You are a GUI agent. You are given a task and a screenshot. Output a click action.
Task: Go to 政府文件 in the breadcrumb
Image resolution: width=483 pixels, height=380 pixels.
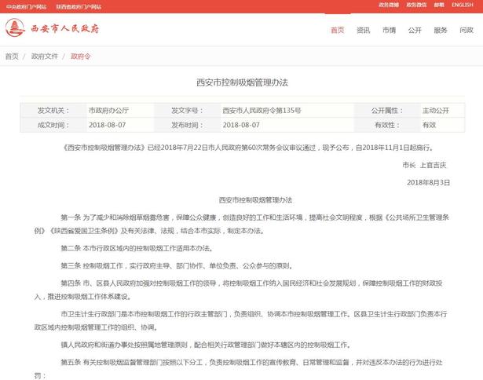(x=45, y=57)
